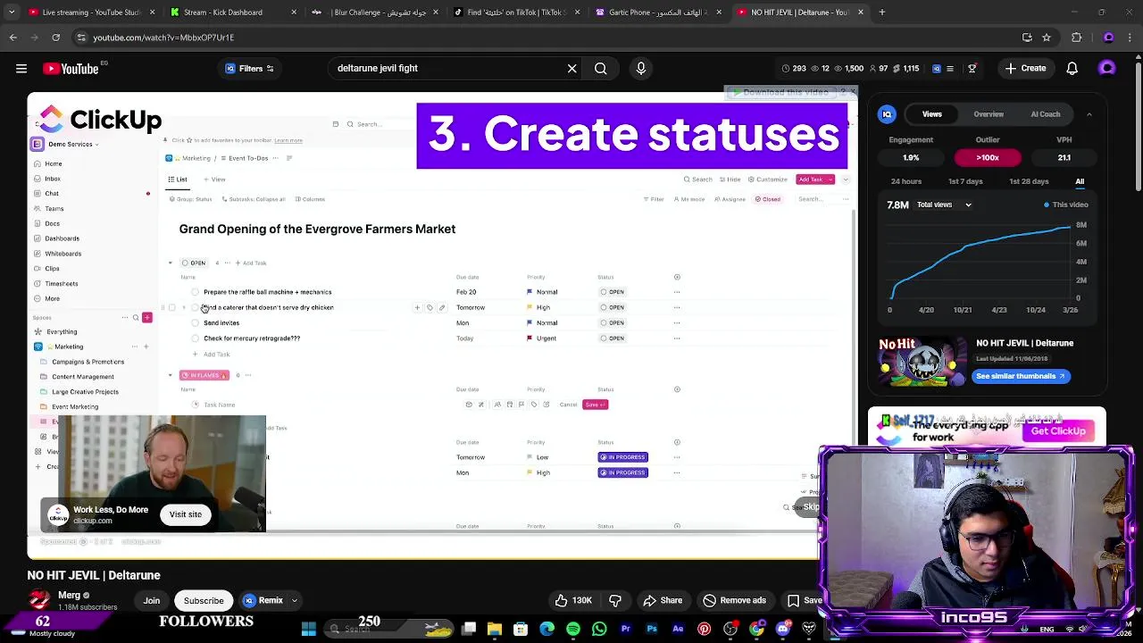The image size is (1143, 643).
Task: Go to the YouTube home logo
Action: tap(71, 68)
